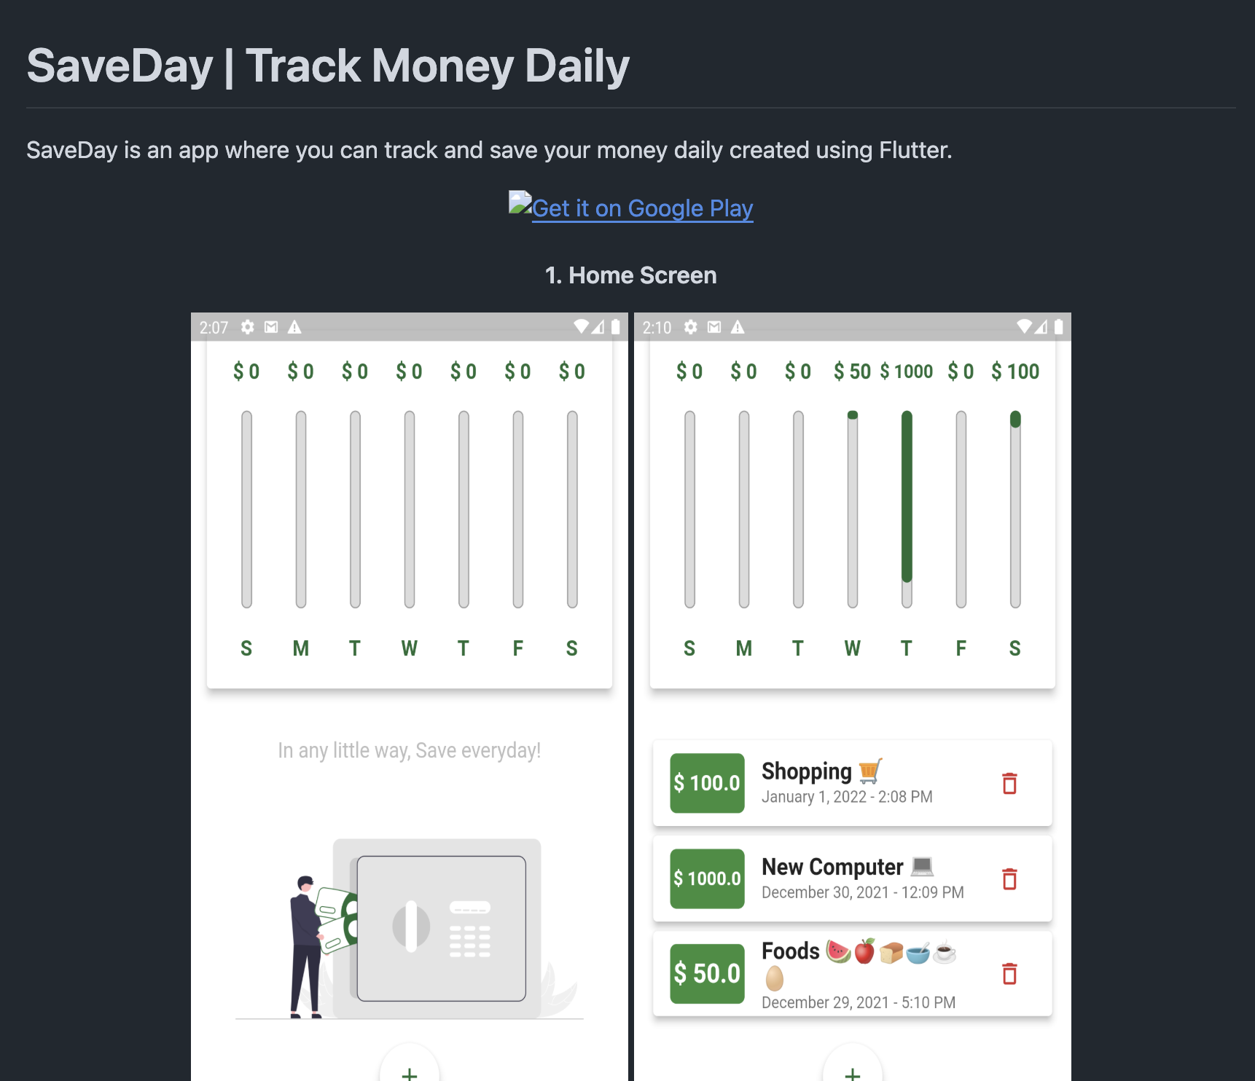1255x1081 pixels.
Task: Click the $ 50.0 Foods amount badge
Action: pos(707,974)
